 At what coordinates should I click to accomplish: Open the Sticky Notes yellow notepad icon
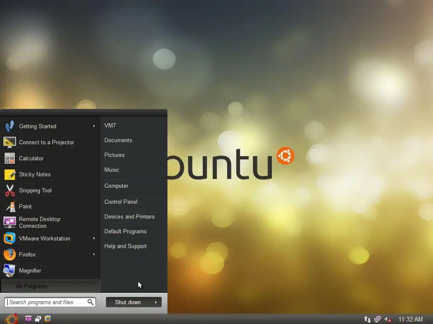[10, 174]
